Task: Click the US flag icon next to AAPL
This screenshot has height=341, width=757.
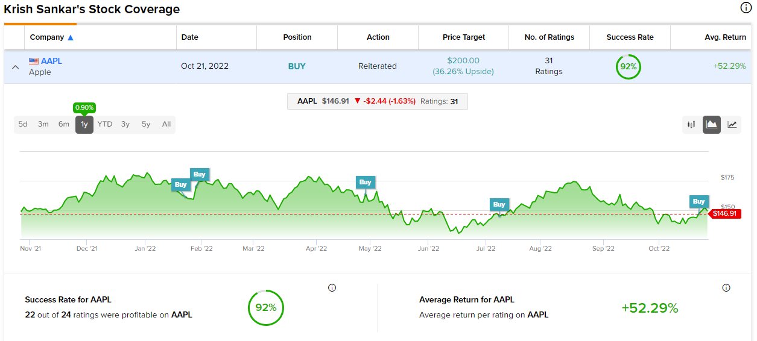Action: (x=34, y=61)
